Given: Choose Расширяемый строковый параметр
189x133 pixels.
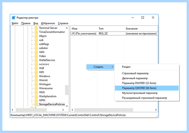Looking at the screenshot, I should (147, 98).
